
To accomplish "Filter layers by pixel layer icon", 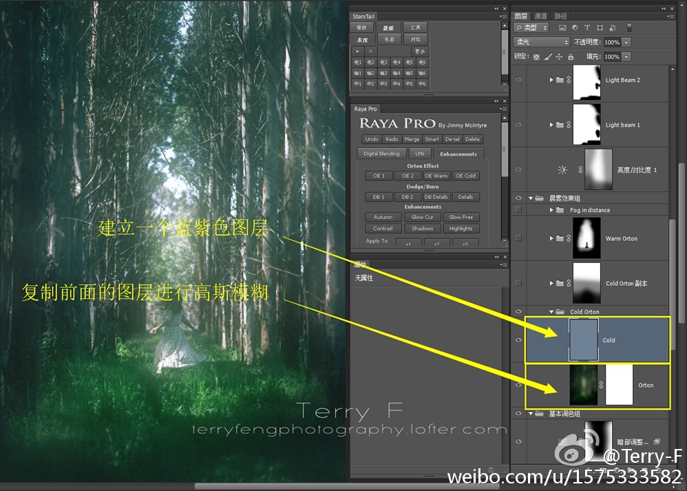I will tap(562, 28).
